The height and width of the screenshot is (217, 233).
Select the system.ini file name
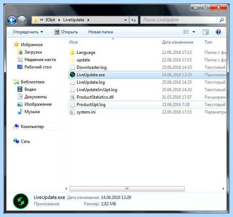coord(86,112)
